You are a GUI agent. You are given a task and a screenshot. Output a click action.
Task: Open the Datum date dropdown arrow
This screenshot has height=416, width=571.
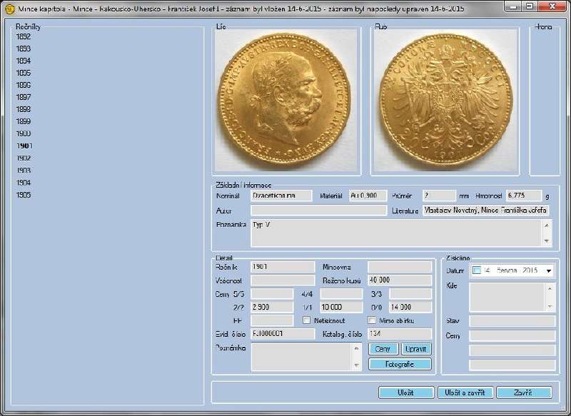(548, 270)
